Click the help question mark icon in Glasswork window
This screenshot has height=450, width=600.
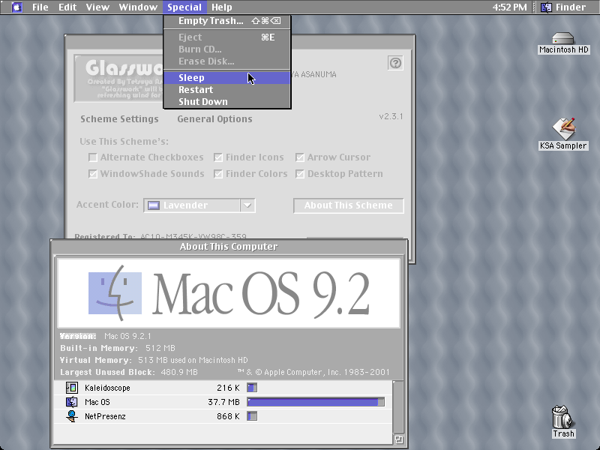tap(395, 63)
